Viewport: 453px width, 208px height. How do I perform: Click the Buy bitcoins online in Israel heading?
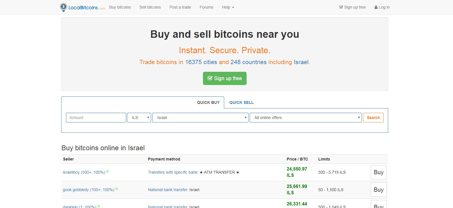pyautogui.click(x=103, y=148)
